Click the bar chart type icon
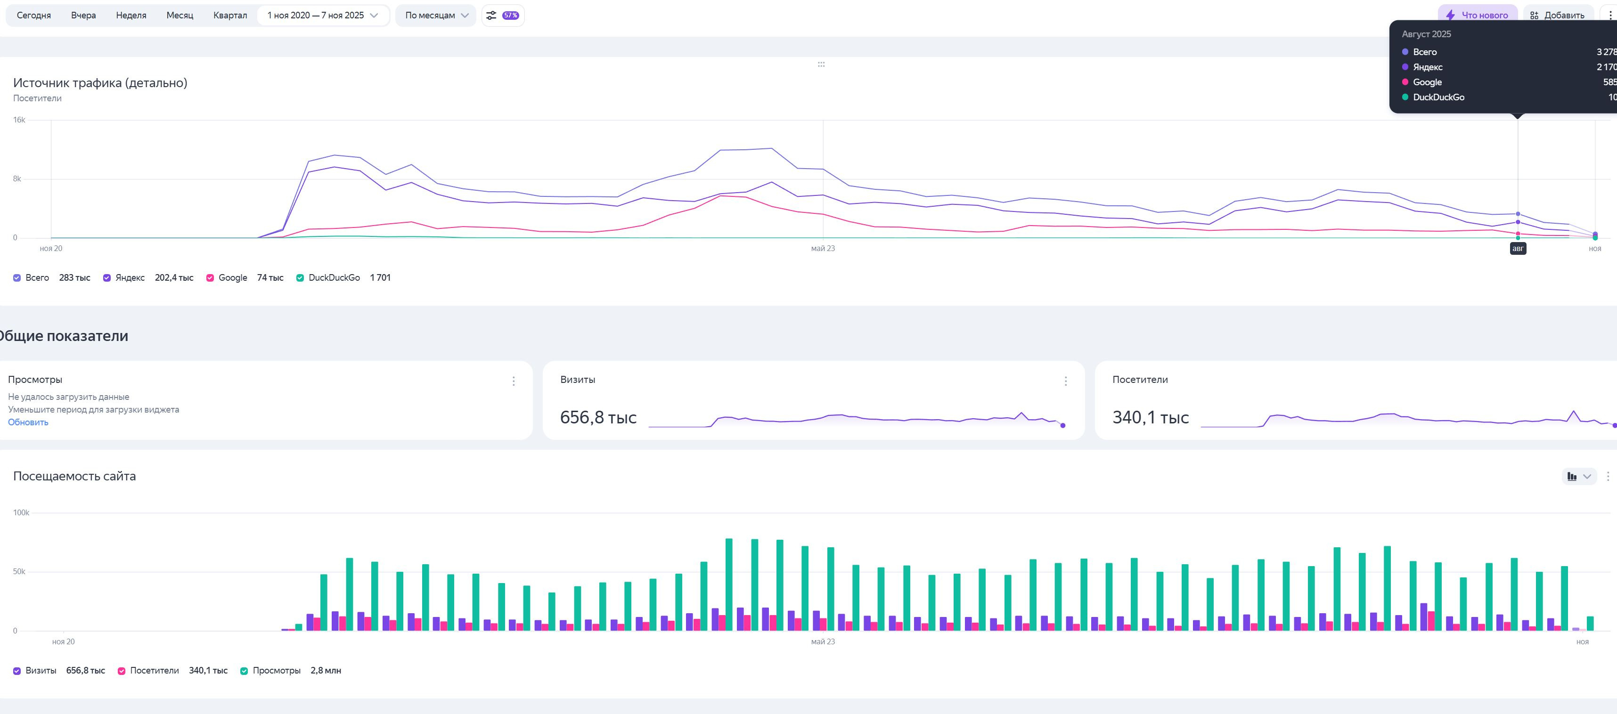The height and width of the screenshot is (714, 1617). (1572, 476)
